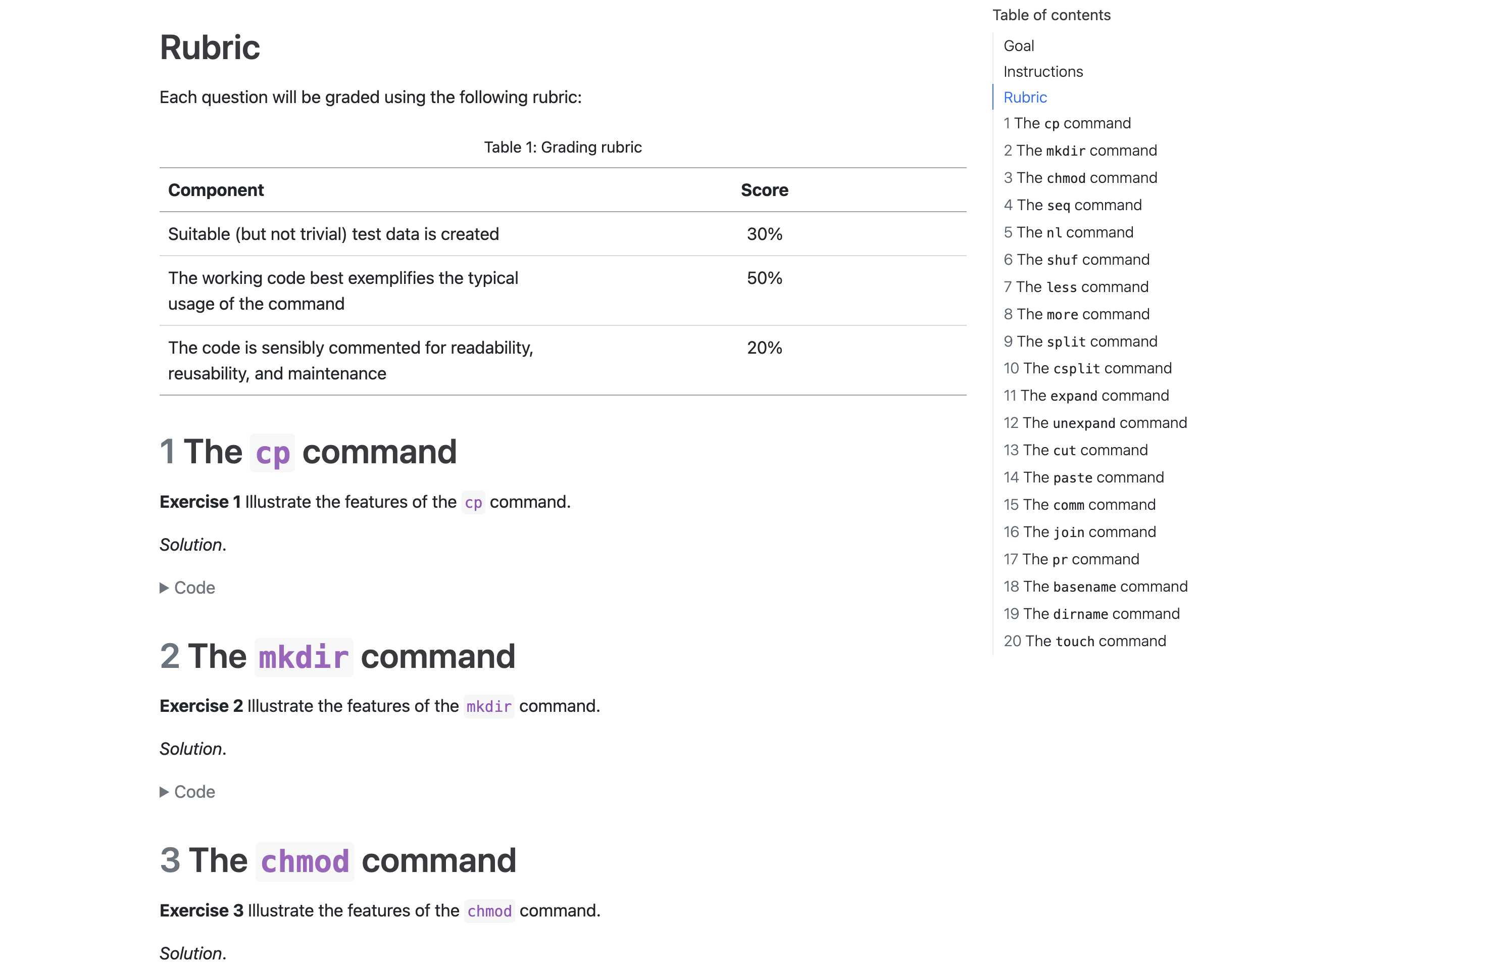The width and height of the screenshot is (1500, 967).
Task: Click the Instructions link in table of contents
Action: (x=1042, y=71)
